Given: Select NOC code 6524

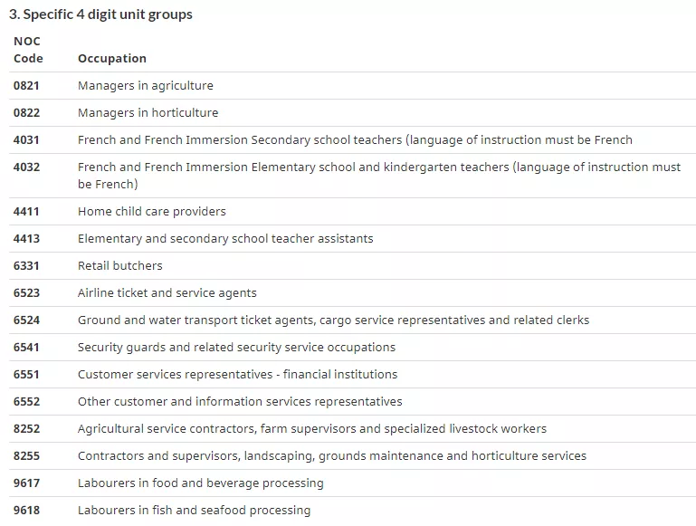Looking at the screenshot, I should click(x=26, y=320).
